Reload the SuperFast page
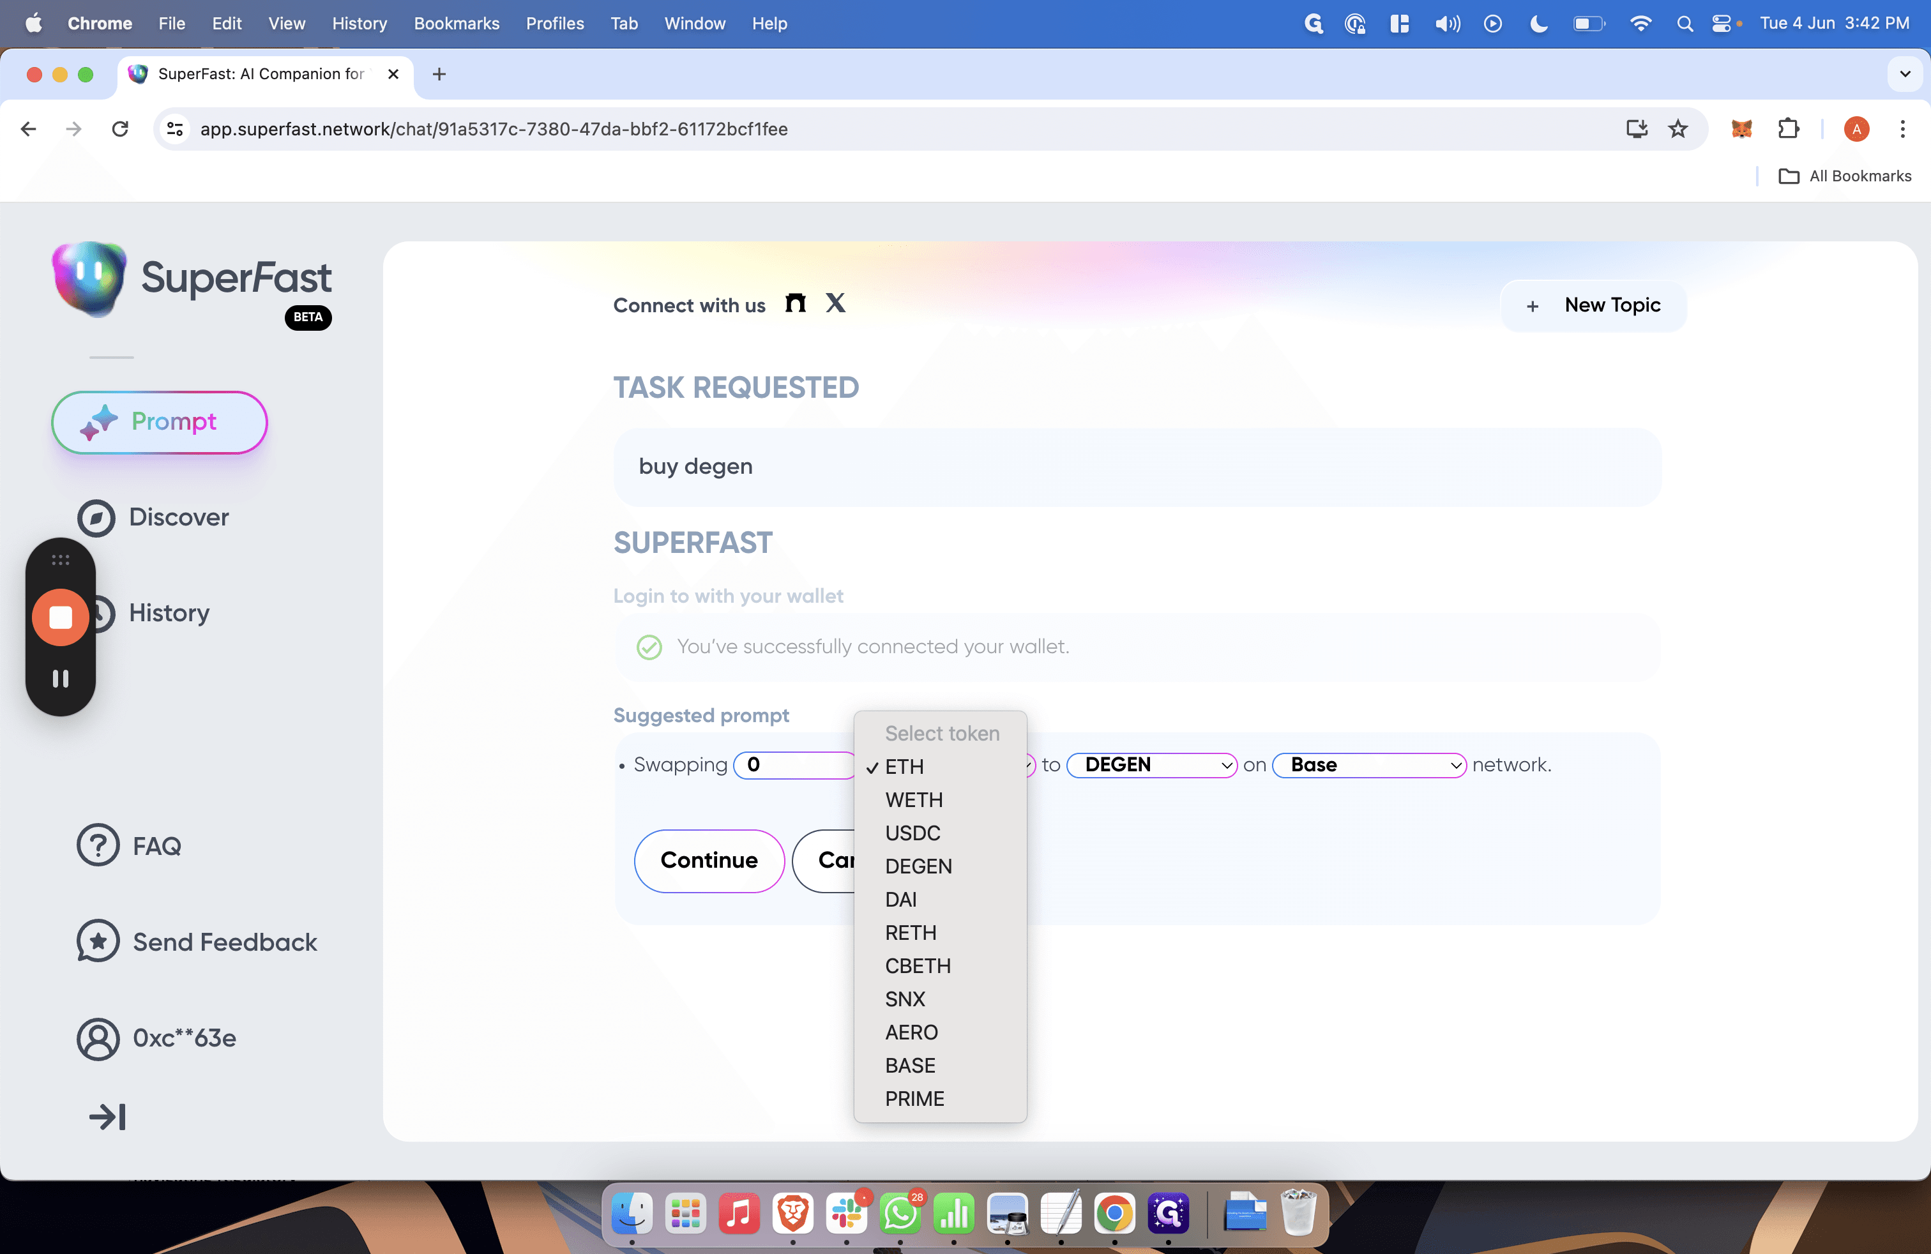This screenshot has width=1931, height=1254. point(120,129)
